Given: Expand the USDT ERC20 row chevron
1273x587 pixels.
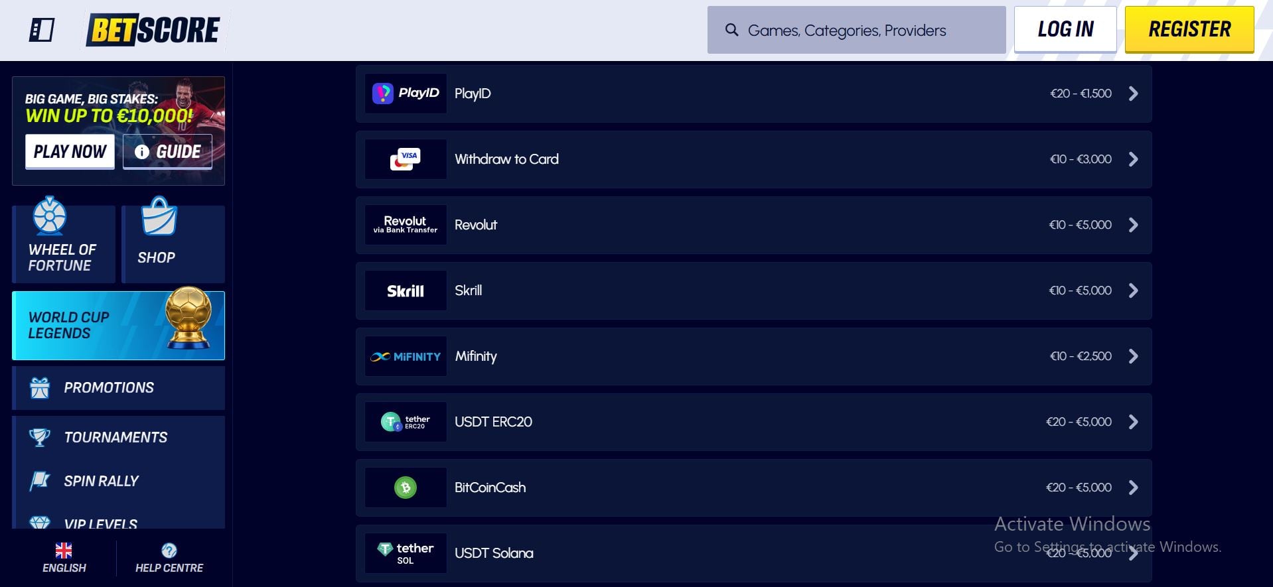Looking at the screenshot, I should [1134, 422].
